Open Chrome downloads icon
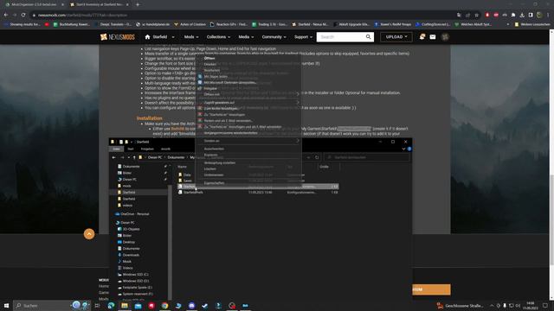554x311 pixels. pyautogui.click(x=522, y=15)
